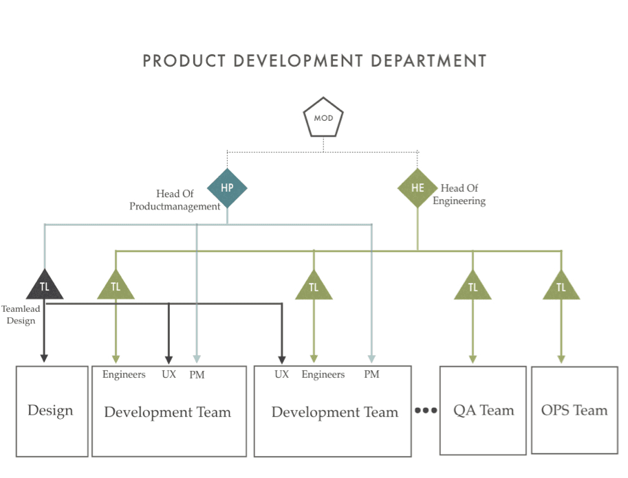Click the Head Of Engineering label
This screenshot has height=478, width=628.
[x=459, y=194]
